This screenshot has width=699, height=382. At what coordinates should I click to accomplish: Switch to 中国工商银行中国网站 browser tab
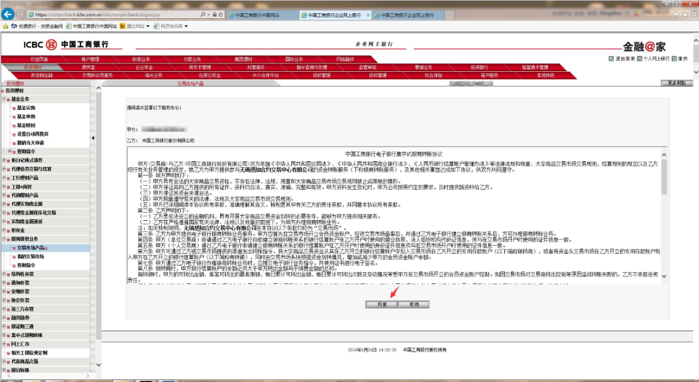pos(262,15)
